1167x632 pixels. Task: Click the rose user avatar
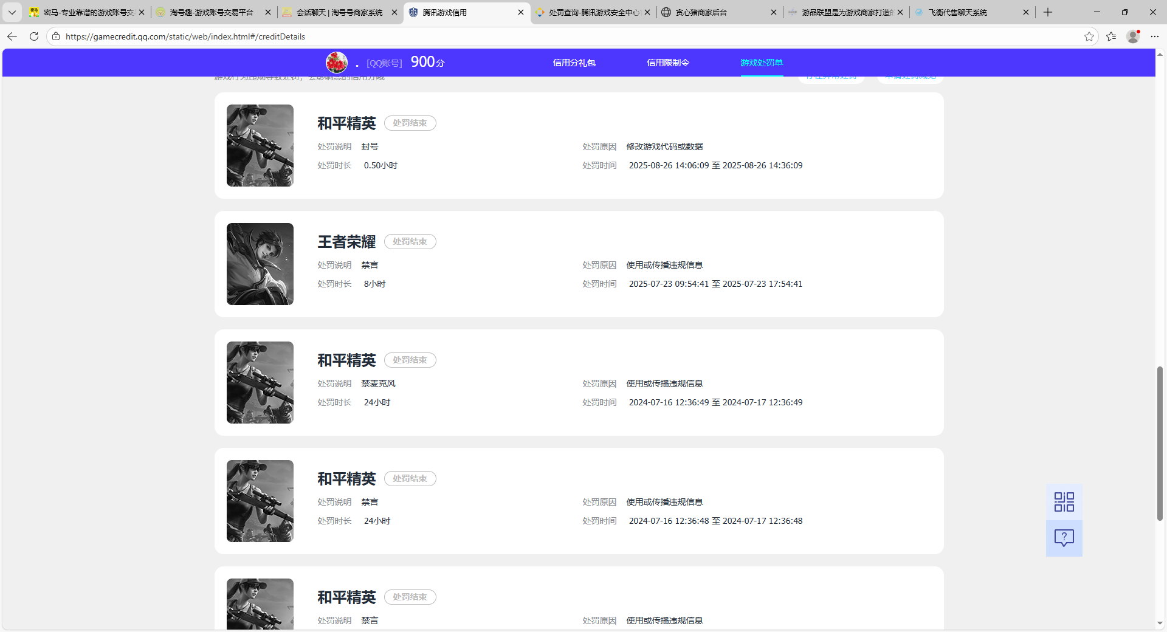(x=337, y=63)
